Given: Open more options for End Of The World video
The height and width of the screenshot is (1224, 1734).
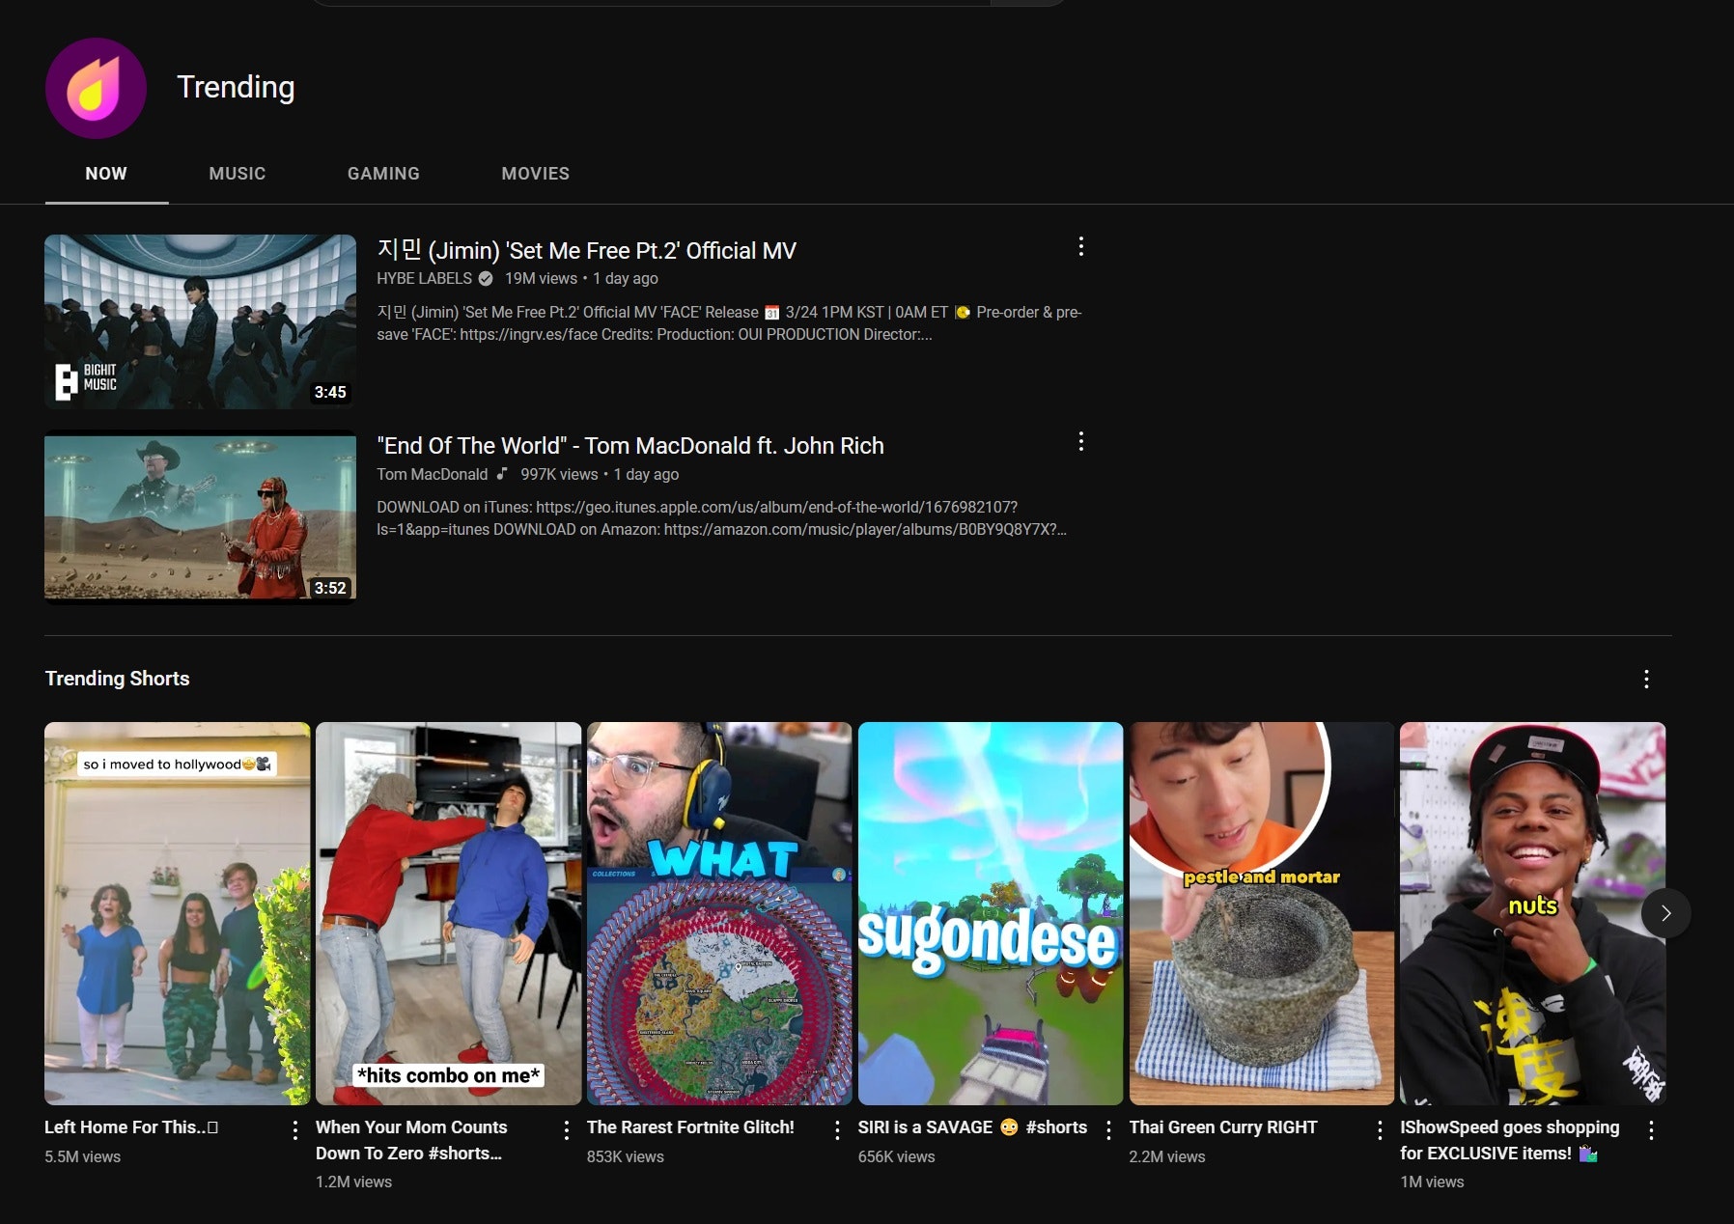Looking at the screenshot, I should coord(1080,442).
